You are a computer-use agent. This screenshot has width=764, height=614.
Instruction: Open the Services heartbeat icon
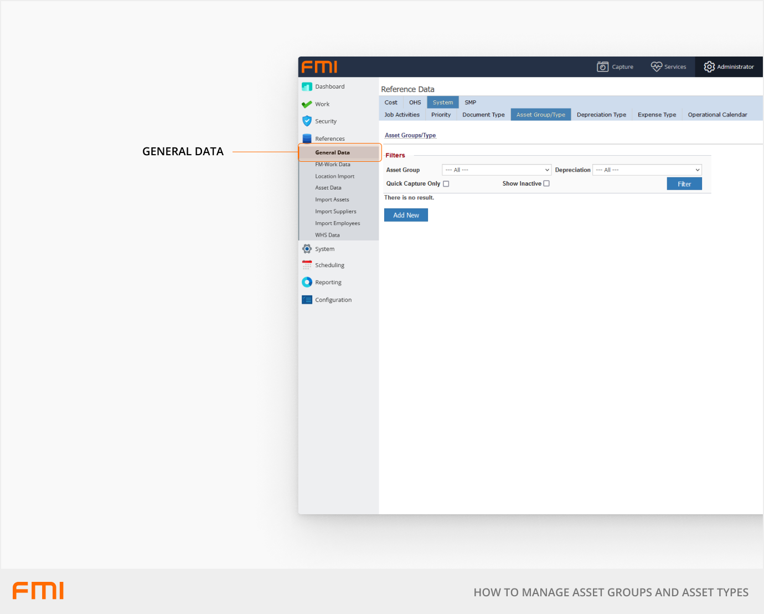(656, 66)
